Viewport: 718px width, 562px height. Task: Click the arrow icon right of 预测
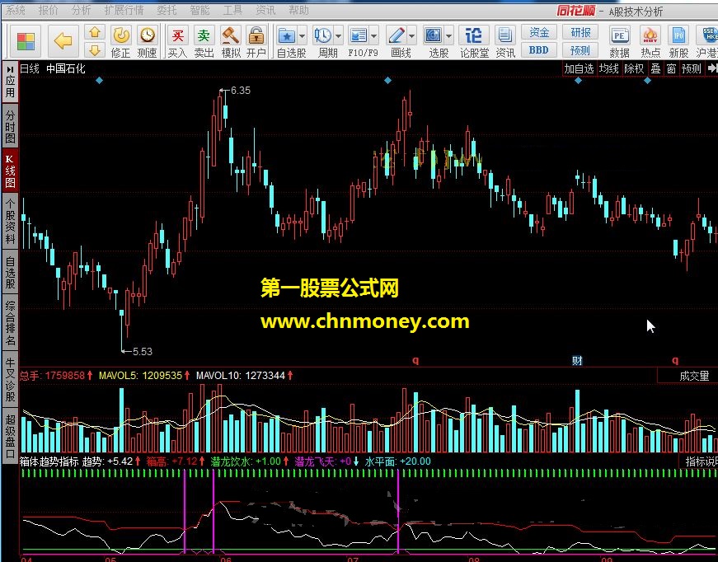click(712, 68)
